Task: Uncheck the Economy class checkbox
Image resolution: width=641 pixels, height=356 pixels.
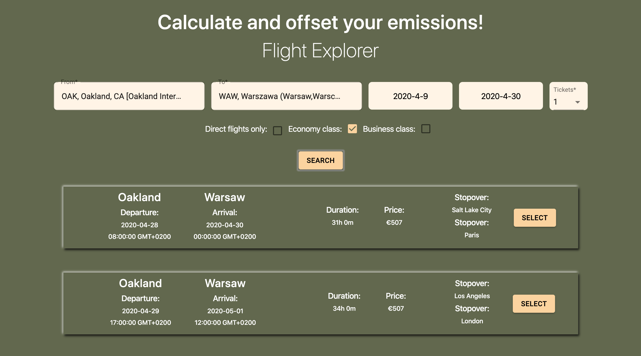Action: (x=352, y=129)
